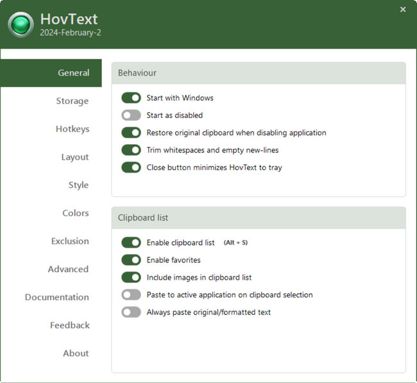417x383 pixels.
Task: Toggle Restore original clipboard when disabling
Action: point(131,133)
